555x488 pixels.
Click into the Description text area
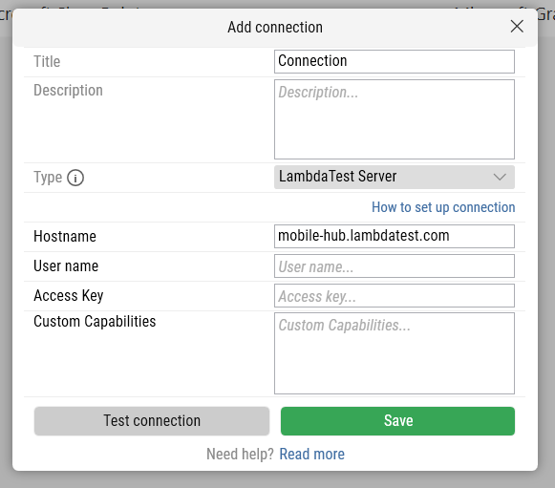click(395, 119)
